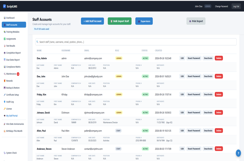
Task: Click the ADMIN badge beside John Doe
Action: click(x=208, y=6)
